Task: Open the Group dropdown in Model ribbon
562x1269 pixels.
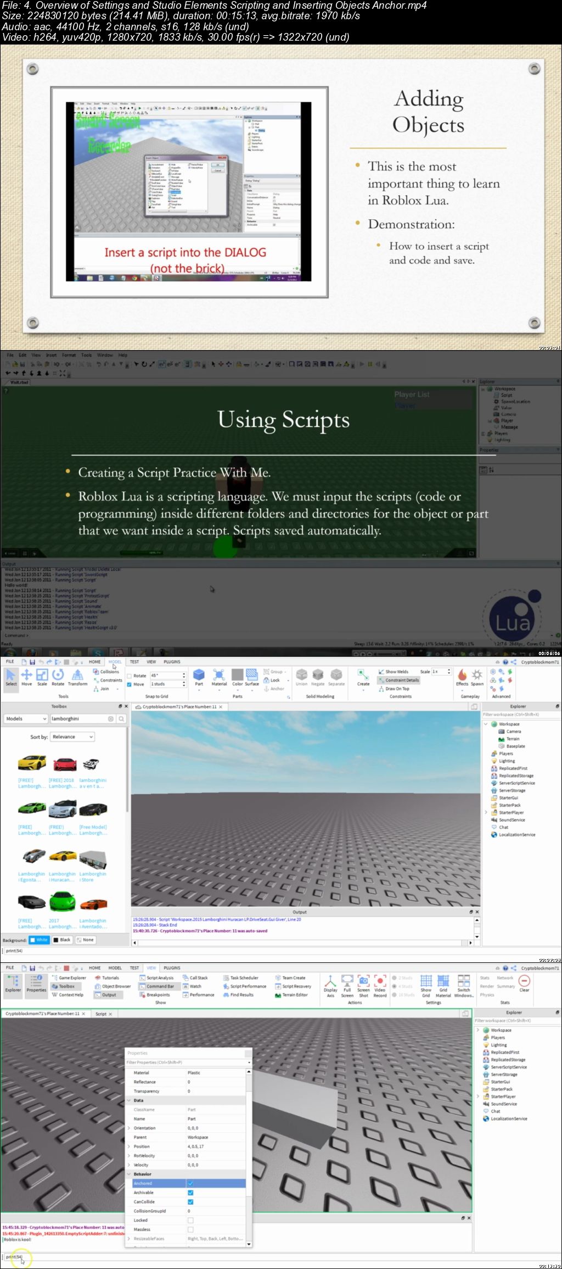Action: tap(276, 672)
